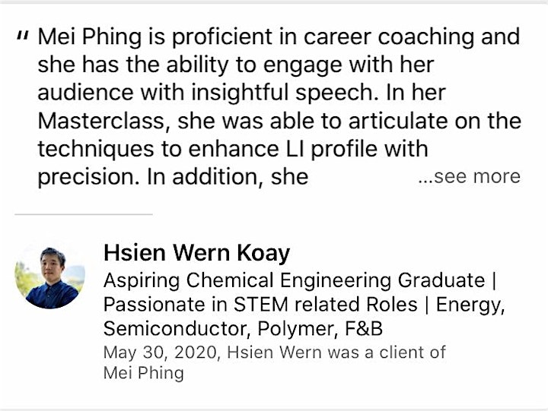Click the horizontal divider below the quote

(x=84, y=214)
